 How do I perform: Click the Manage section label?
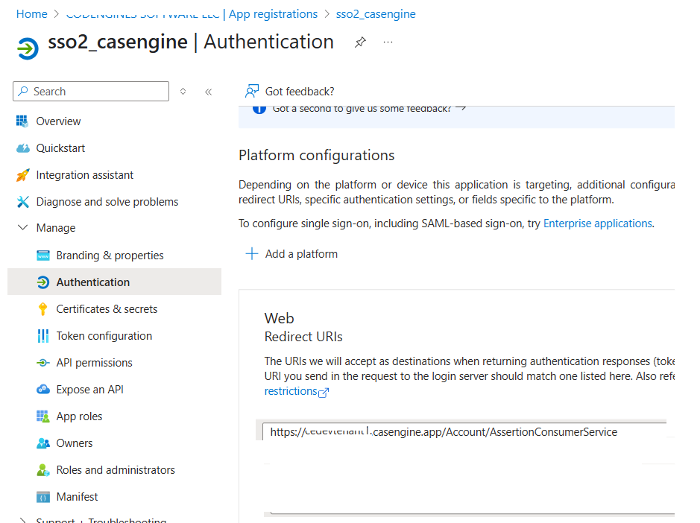tap(56, 228)
